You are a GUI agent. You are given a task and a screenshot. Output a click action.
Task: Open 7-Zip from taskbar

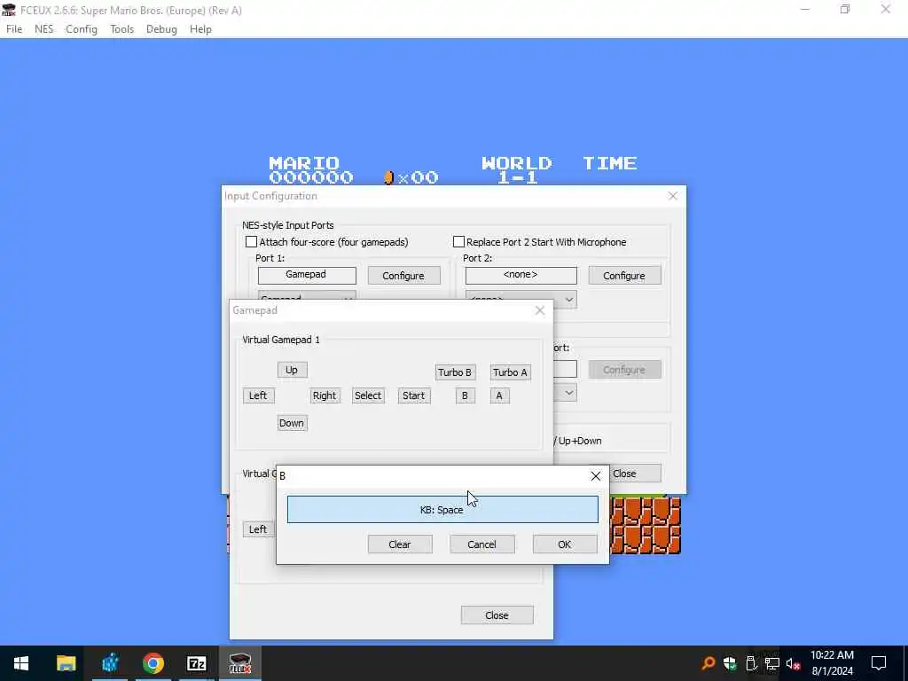pyautogui.click(x=196, y=663)
